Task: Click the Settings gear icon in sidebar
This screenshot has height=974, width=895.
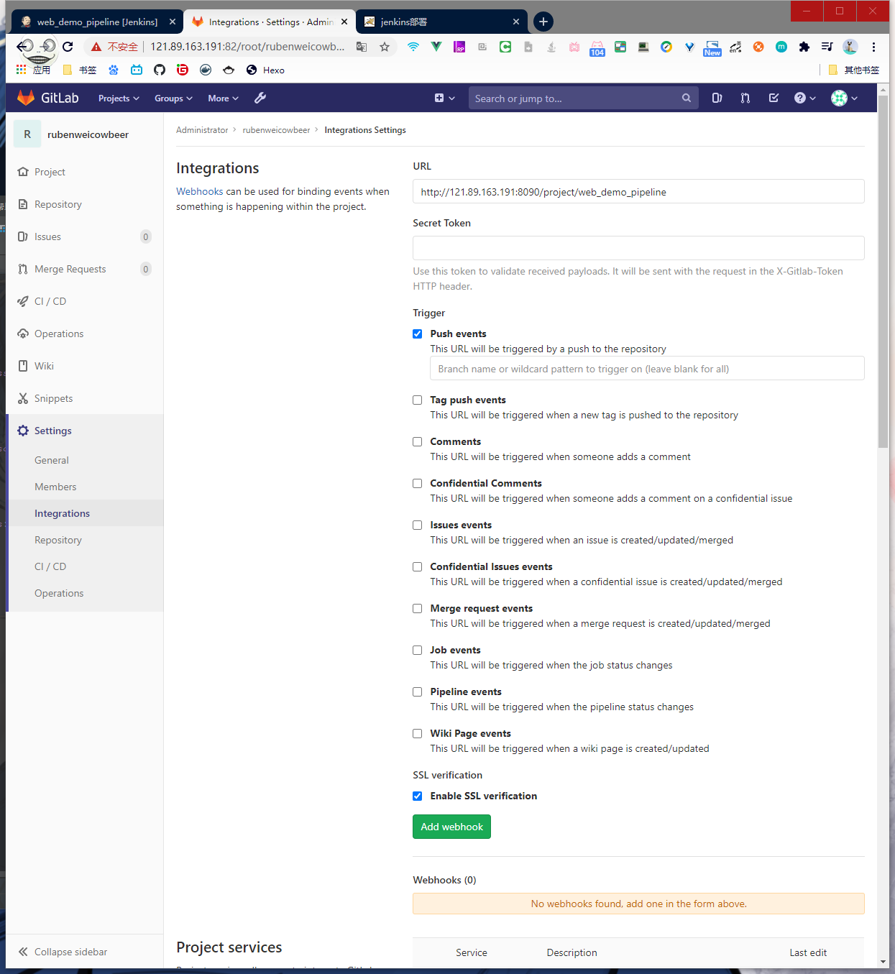Action: (x=23, y=431)
